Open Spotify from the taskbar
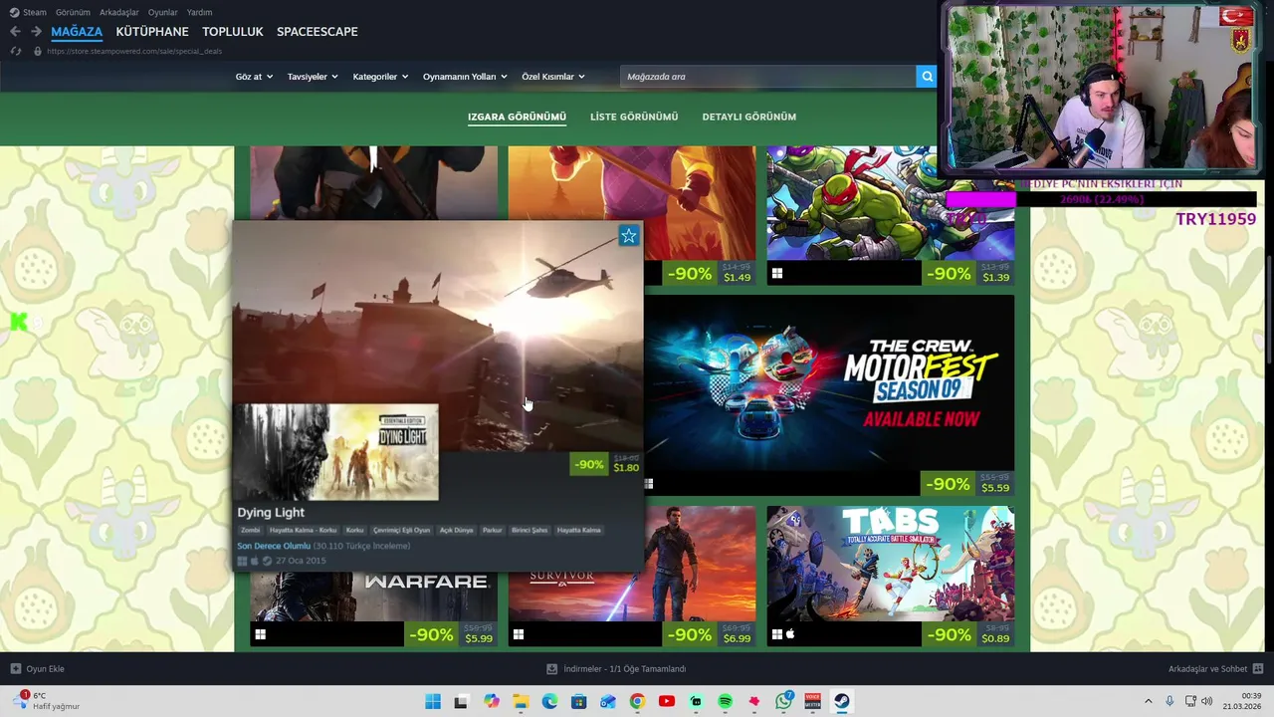The height and width of the screenshot is (717, 1274). coord(725,701)
